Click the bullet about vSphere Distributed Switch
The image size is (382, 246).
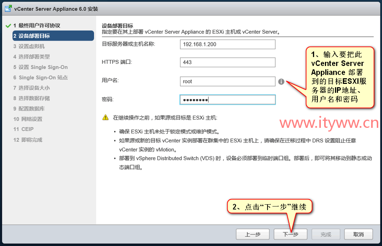coord(245,163)
